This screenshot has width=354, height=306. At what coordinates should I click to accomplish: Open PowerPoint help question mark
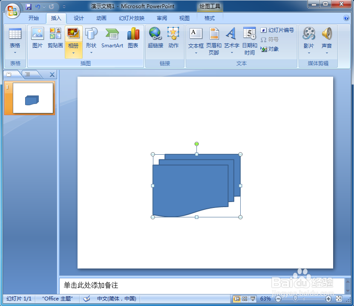[346, 18]
